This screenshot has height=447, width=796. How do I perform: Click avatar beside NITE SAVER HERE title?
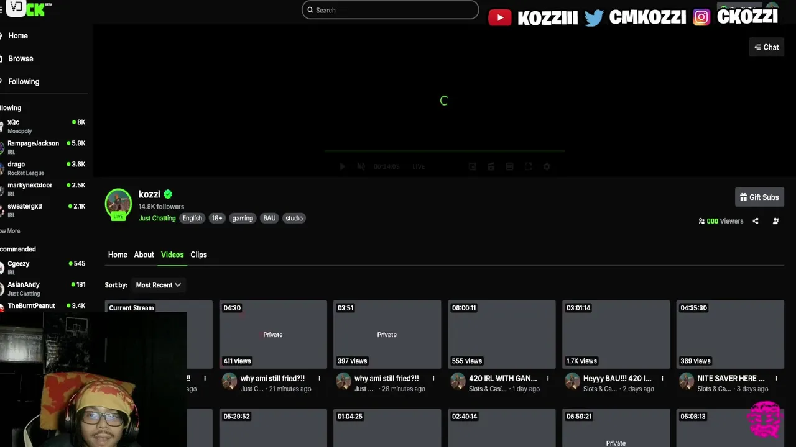click(687, 382)
